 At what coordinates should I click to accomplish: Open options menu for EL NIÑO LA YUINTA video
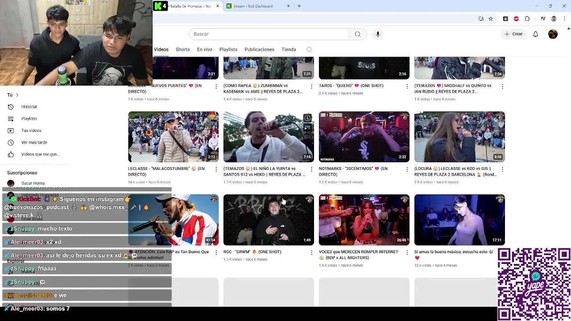tap(311, 169)
